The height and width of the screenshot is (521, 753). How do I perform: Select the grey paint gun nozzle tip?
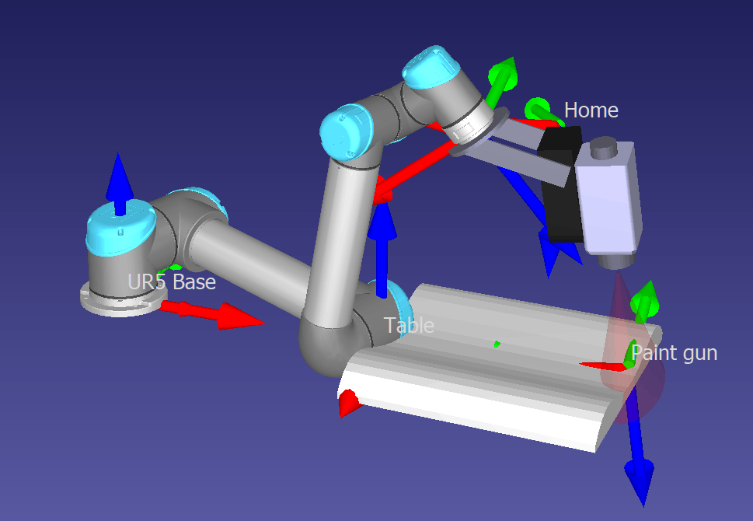[x=616, y=262]
